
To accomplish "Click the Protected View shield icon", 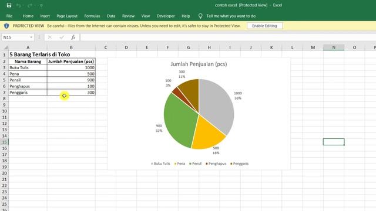I will point(6,26).
